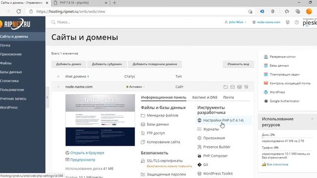The image size is (317, 178).
Task: Select the Информационная панель tab
Action: pos(163,97)
